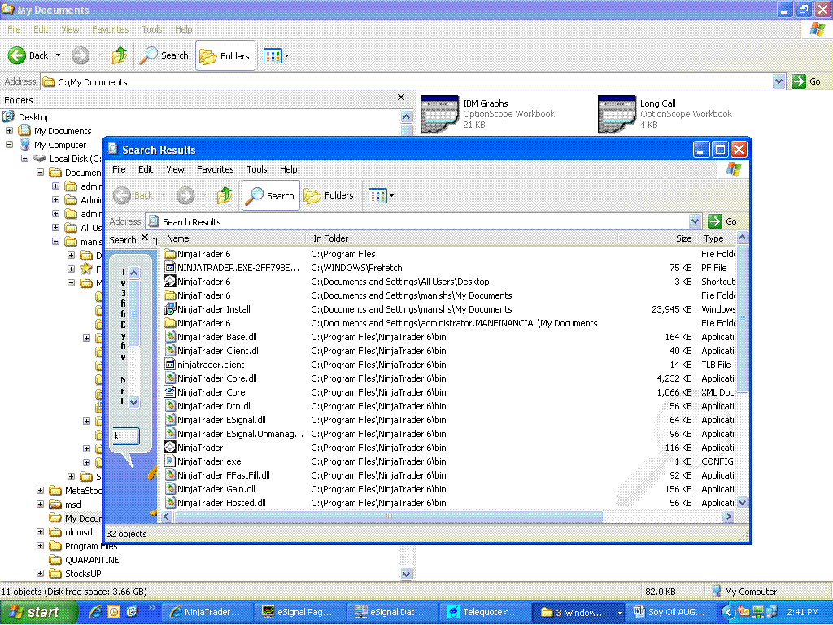Open Edit menu in Search Results window
Image resolution: width=833 pixels, height=625 pixels.
(146, 169)
